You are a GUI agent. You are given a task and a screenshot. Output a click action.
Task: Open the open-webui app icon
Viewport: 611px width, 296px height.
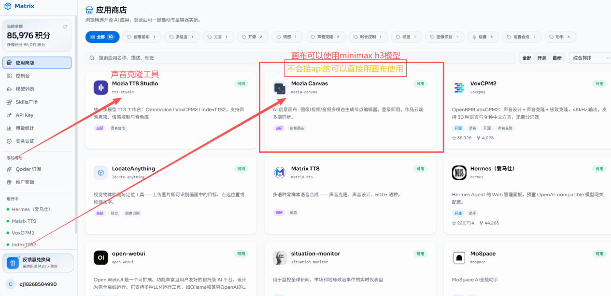click(101, 257)
